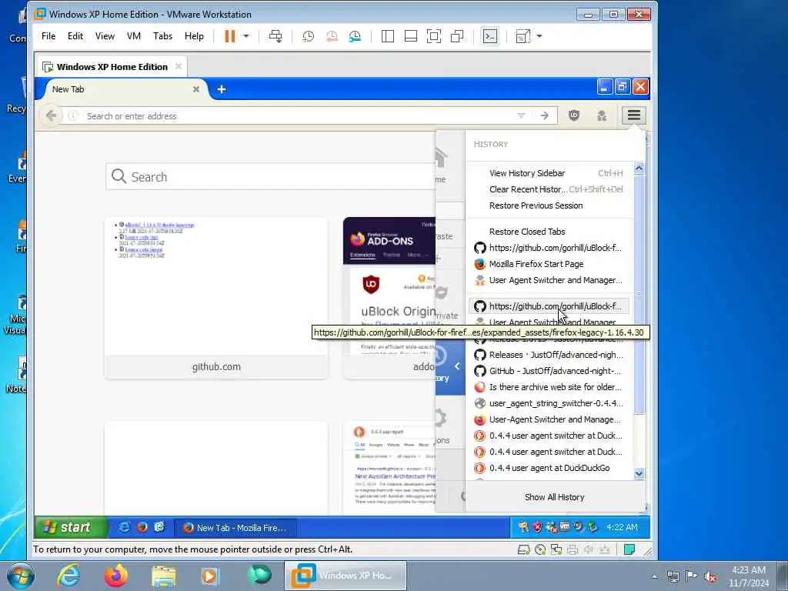
Task: Open the Windows XP start button
Action: pyautogui.click(x=71, y=527)
